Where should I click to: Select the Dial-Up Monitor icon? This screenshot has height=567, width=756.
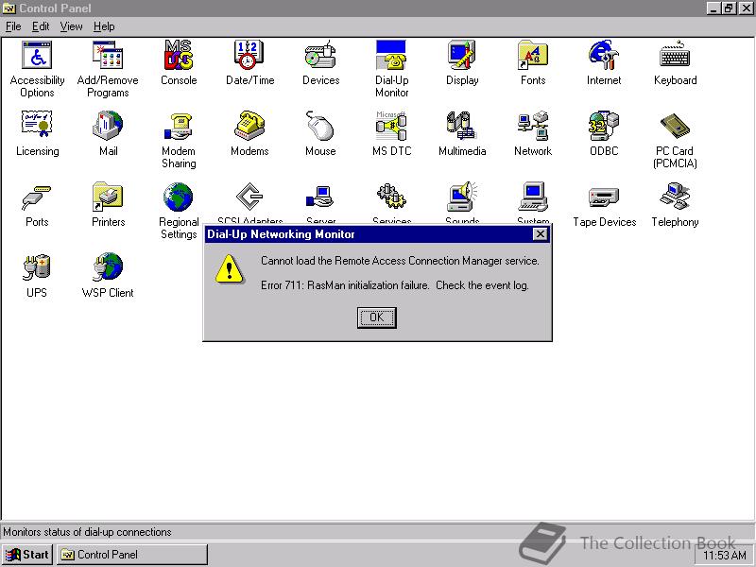point(391,55)
